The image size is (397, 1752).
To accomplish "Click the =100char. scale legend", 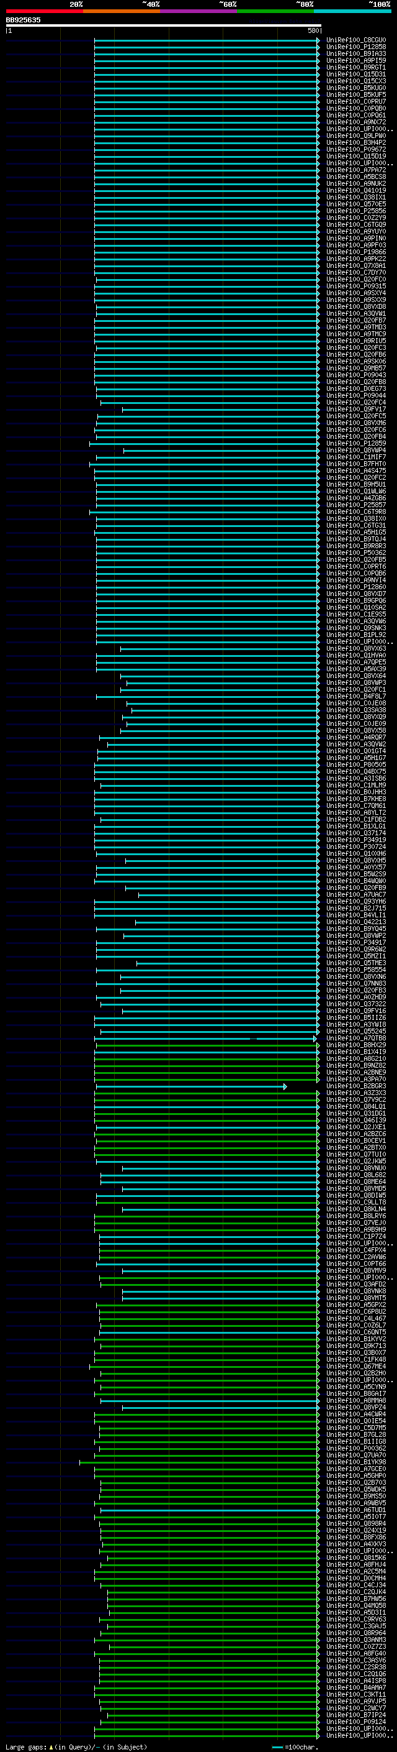I will (295, 1746).
